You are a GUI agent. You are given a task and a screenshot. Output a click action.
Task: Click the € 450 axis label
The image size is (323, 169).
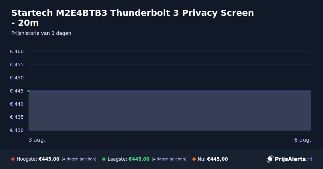pyautogui.click(x=17, y=78)
